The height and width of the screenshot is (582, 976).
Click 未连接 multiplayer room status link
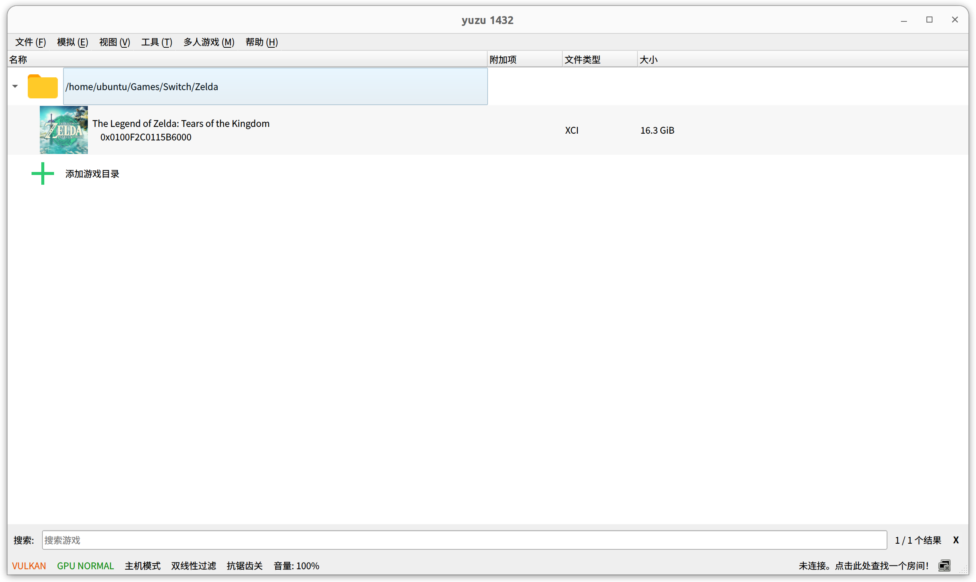tap(863, 565)
